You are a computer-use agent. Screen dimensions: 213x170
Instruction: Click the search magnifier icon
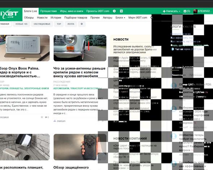pos(152,18)
